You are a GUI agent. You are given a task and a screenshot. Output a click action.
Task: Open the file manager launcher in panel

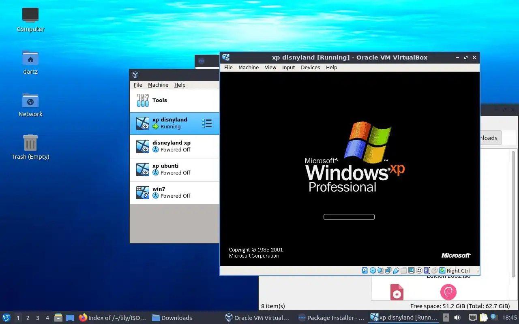[58, 318]
